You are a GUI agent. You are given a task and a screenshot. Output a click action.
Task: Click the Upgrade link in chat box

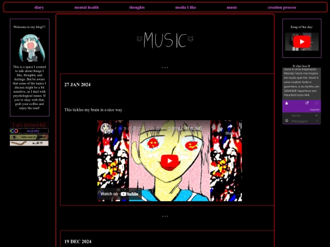pyautogui.click(x=315, y=110)
